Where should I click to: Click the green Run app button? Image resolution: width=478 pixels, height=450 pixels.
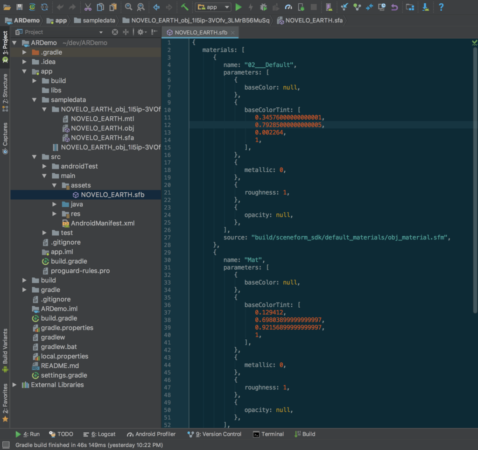coord(239,7)
